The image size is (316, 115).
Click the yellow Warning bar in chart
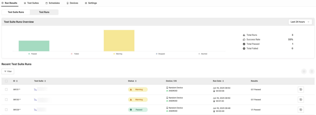point(119,40)
